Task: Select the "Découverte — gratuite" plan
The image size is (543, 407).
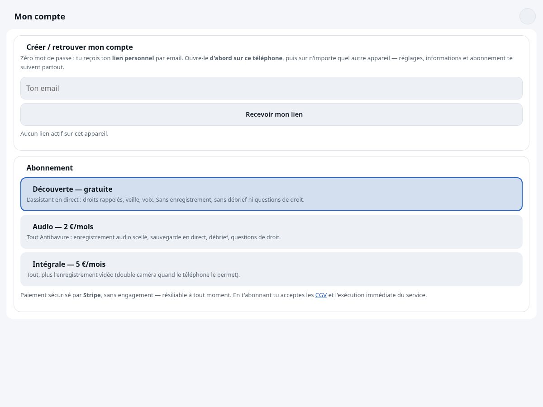Action: point(271,194)
